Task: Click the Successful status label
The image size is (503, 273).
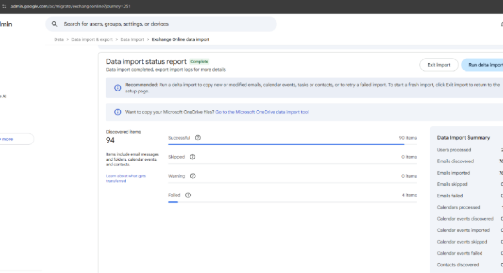Action: click(x=179, y=138)
